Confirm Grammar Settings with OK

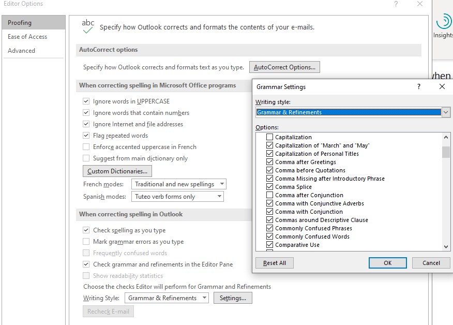click(x=388, y=263)
